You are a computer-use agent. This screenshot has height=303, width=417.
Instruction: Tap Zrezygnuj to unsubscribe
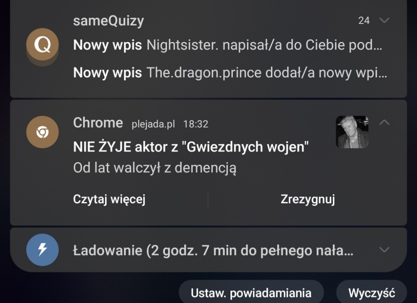click(308, 199)
